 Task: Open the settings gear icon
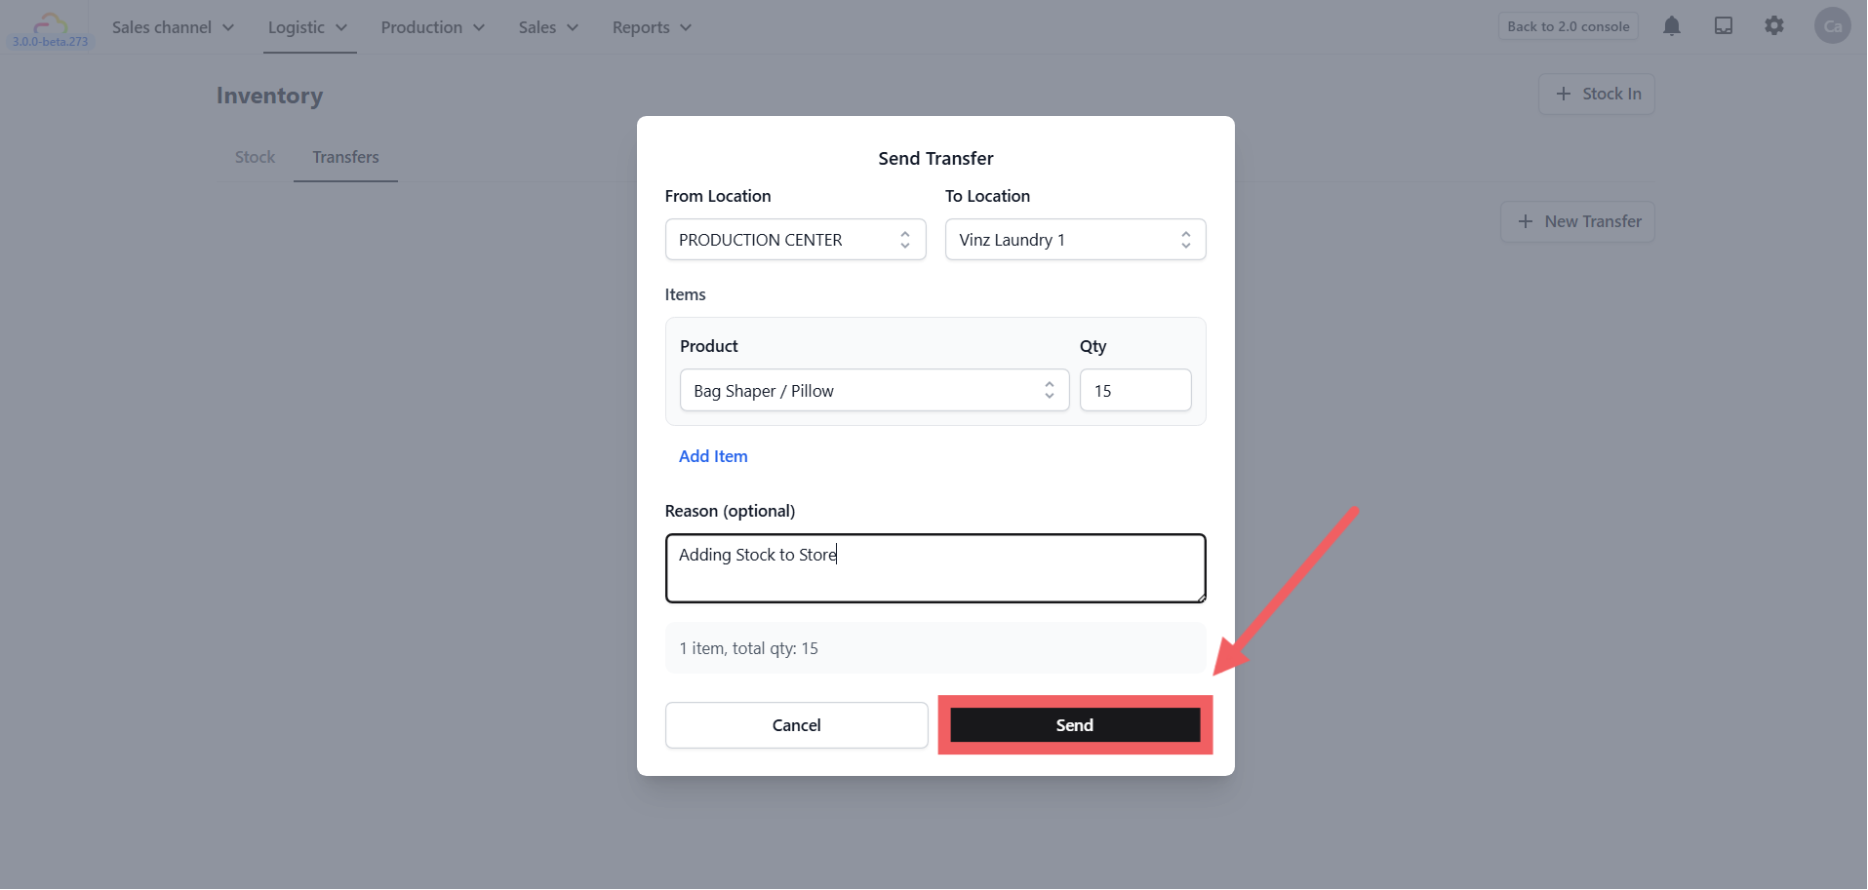click(x=1774, y=26)
